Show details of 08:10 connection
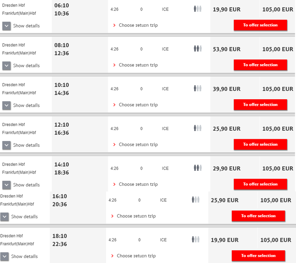This screenshot has width=296, height=263. (x=6, y=66)
